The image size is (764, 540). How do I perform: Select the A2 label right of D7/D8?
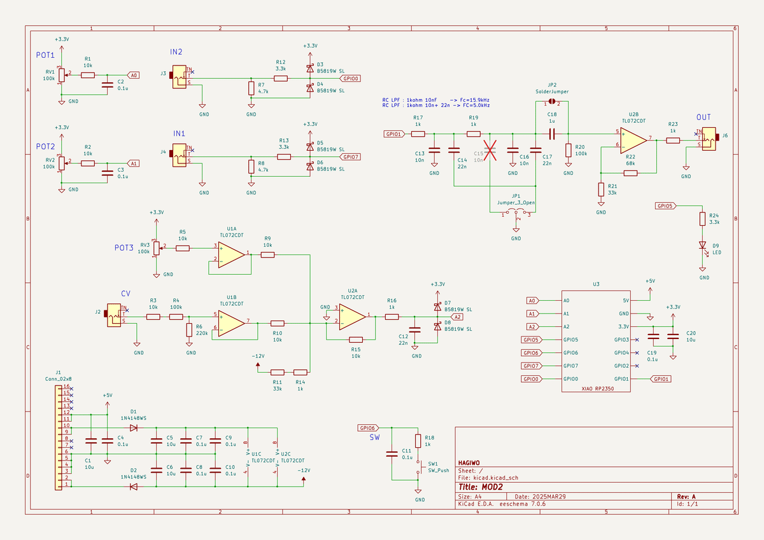[x=457, y=316]
